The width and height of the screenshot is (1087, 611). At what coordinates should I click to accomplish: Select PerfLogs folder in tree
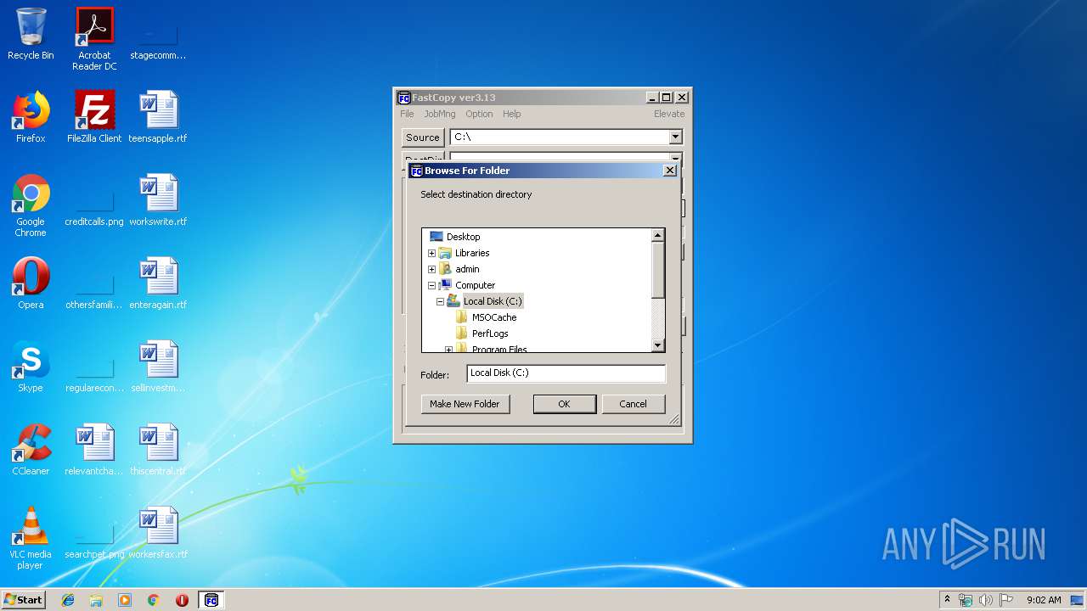pyautogui.click(x=490, y=334)
